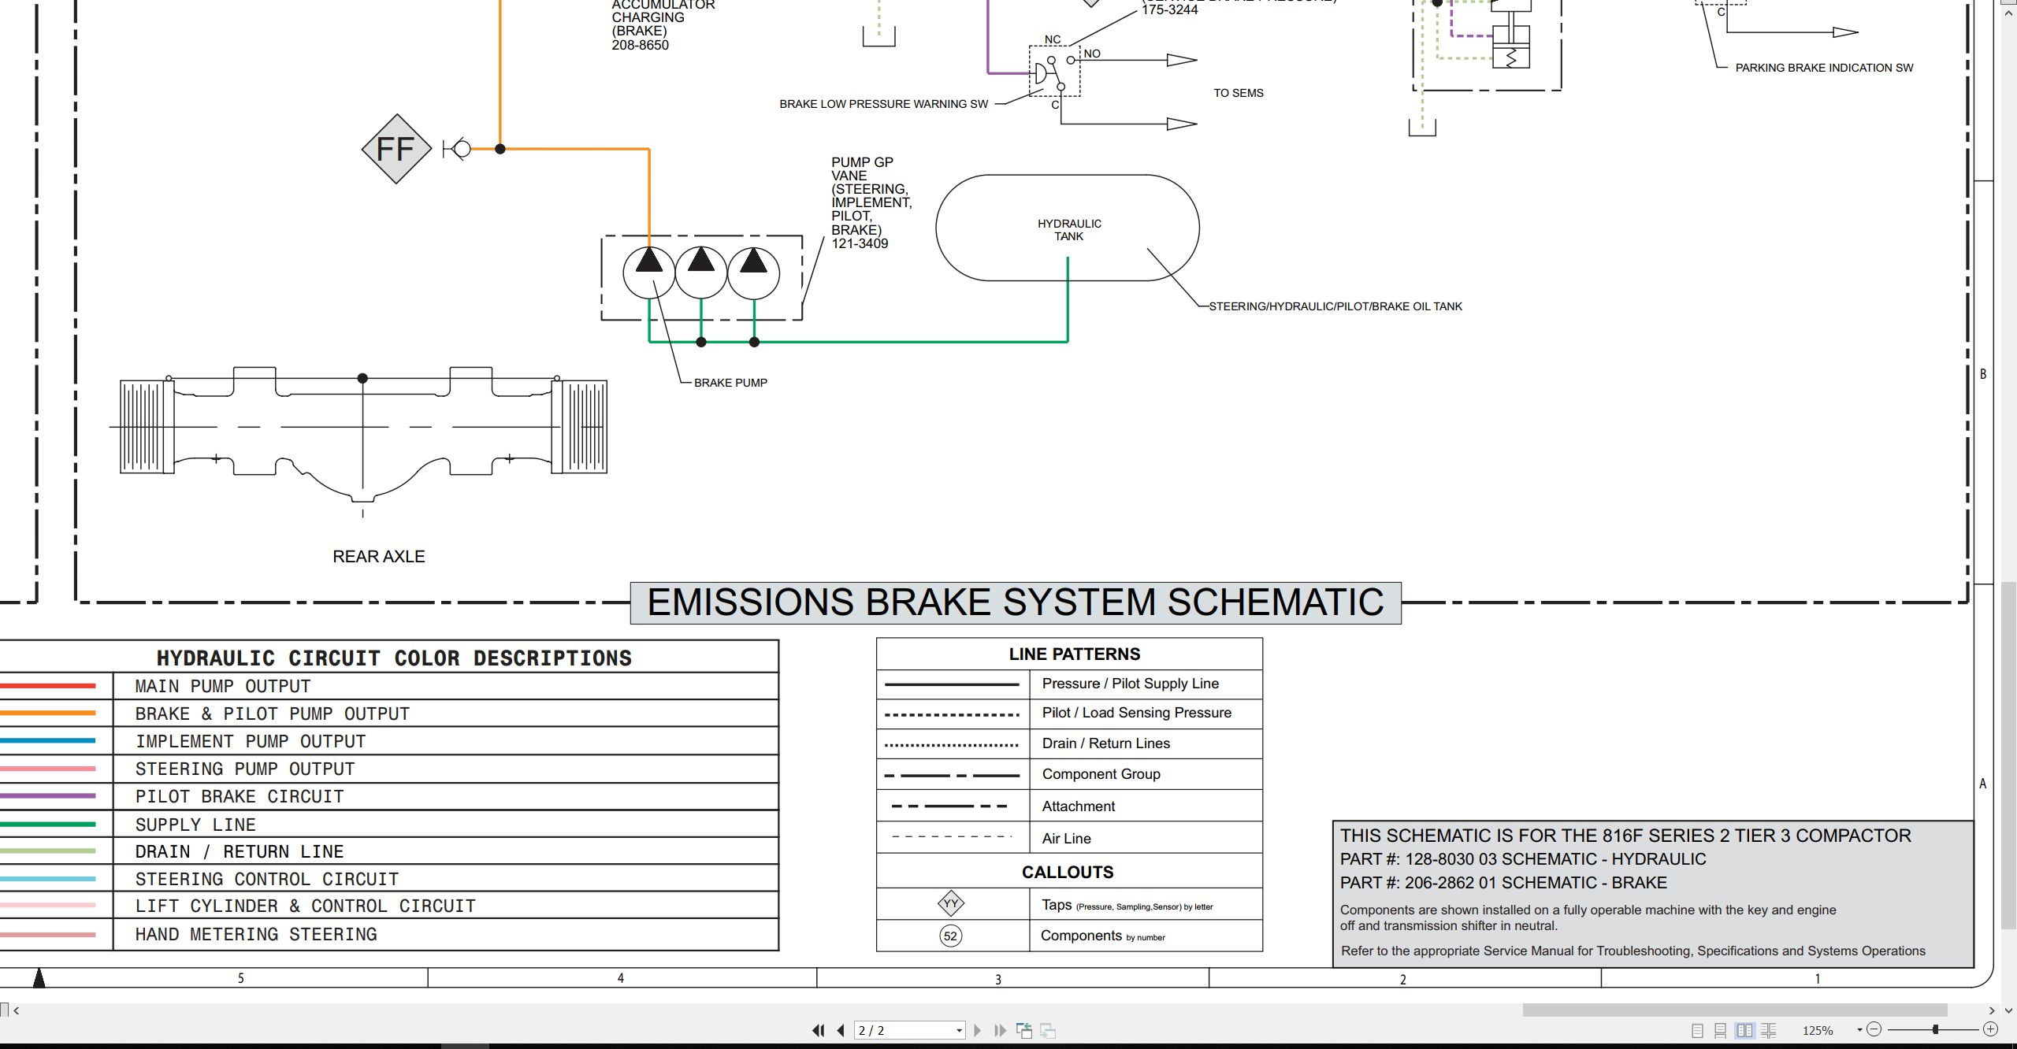Go to the first page
The image size is (2017, 1049).
click(818, 1030)
